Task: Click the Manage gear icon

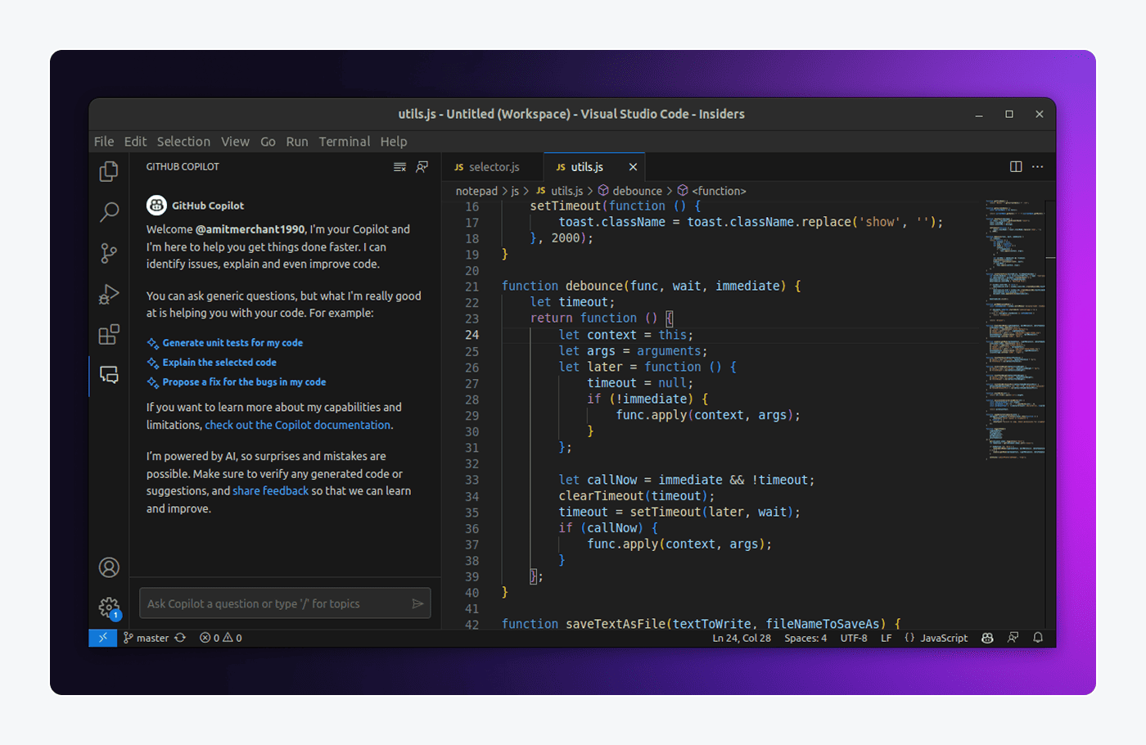Action: click(109, 607)
